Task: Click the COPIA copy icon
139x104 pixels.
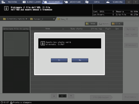Action: tap(87, 2)
